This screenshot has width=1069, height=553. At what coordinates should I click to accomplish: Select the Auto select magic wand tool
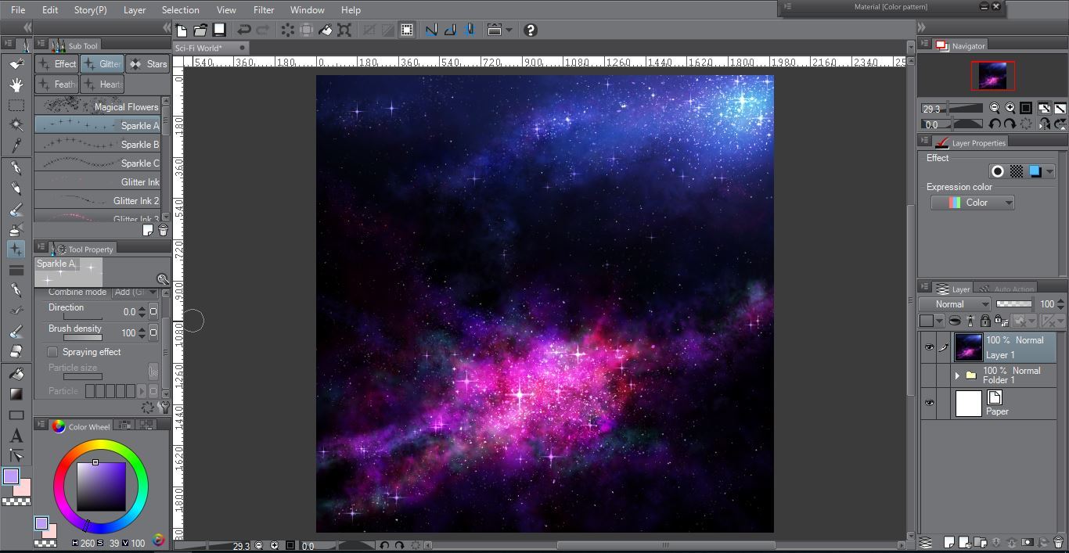pyautogui.click(x=16, y=125)
